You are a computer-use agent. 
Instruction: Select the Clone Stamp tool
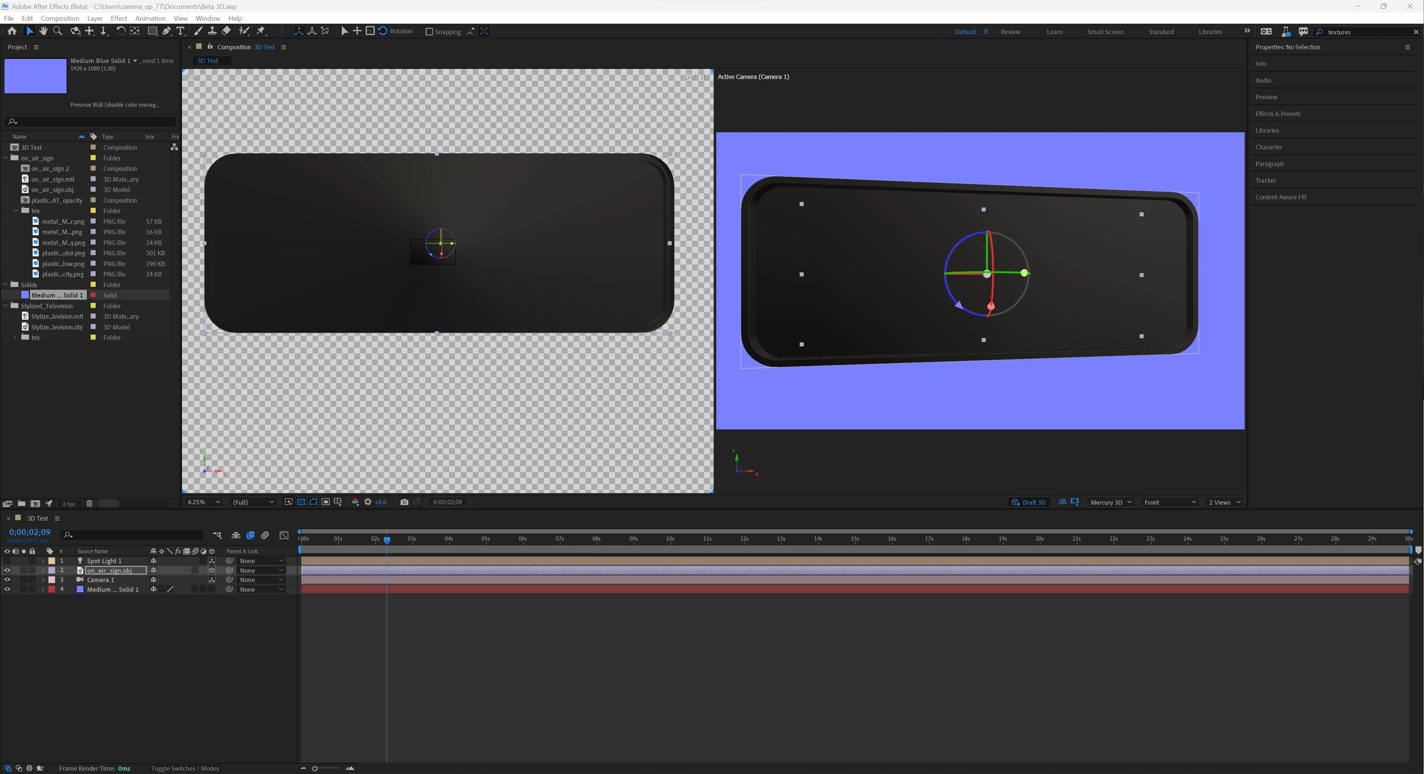point(212,31)
